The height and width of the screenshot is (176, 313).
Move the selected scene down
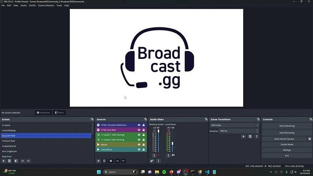pos(28,161)
